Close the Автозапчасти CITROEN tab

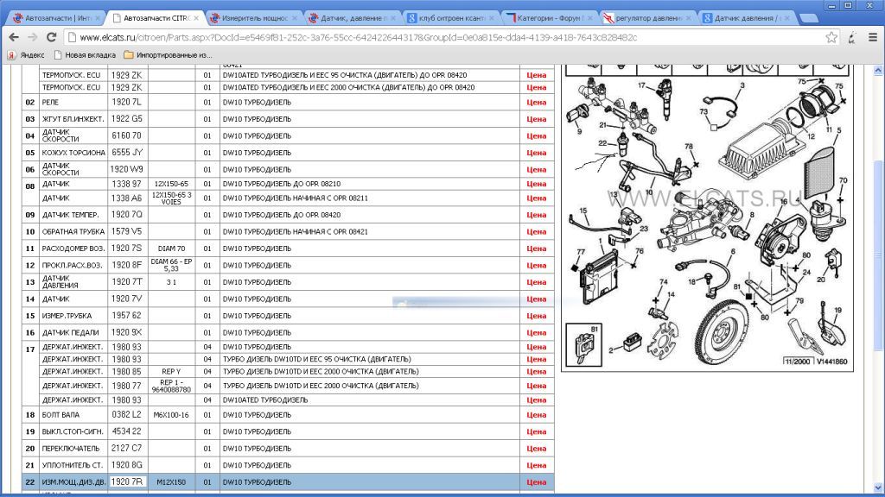point(196,18)
